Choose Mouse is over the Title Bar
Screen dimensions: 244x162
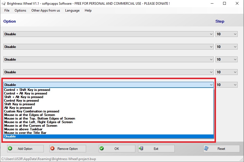[25, 133]
